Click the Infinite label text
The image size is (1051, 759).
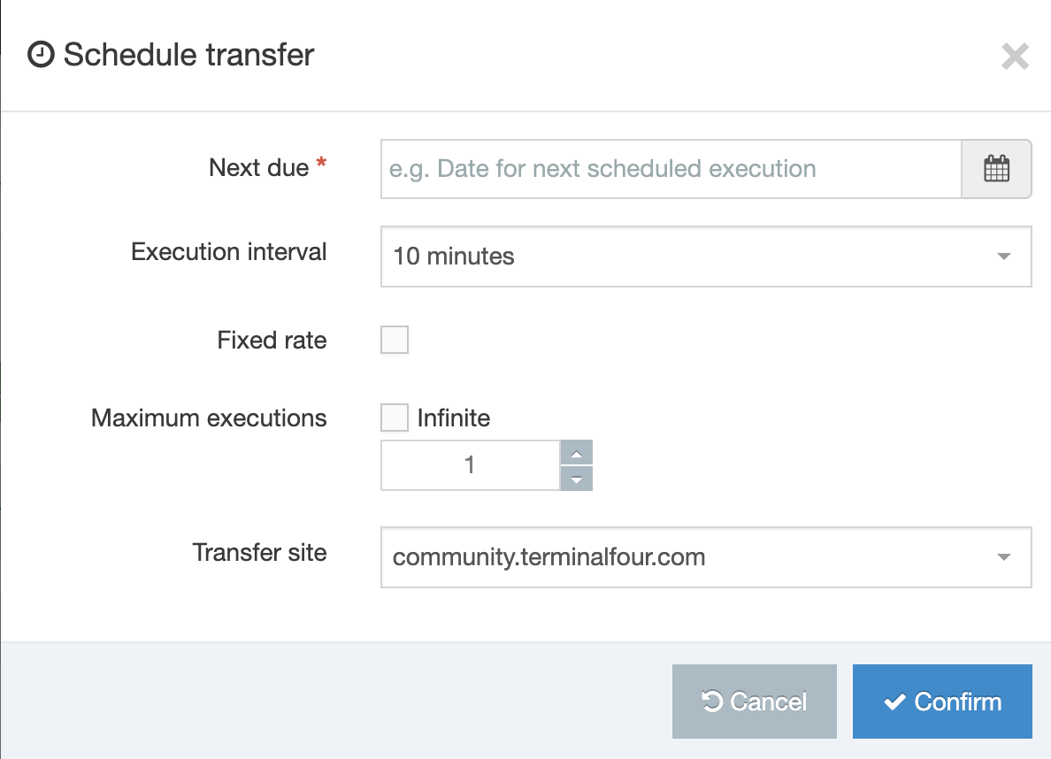tap(453, 418)
